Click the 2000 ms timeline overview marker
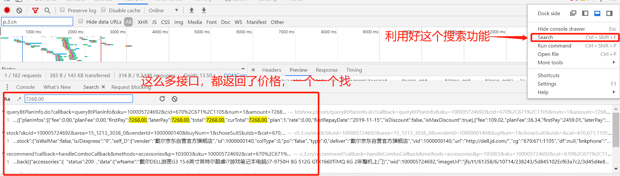This screenshot has height=176, width=620. pyautogui.click(x=76, y=32)
